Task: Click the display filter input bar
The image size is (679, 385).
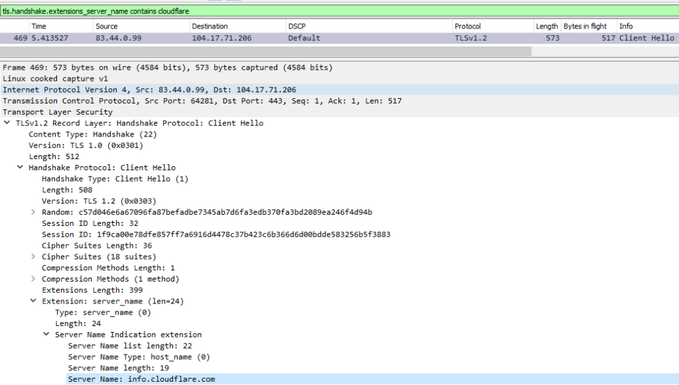Action: point(265,11)
